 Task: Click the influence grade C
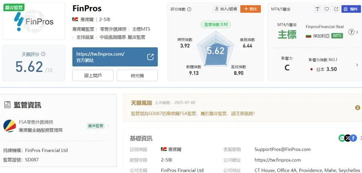[287, 68]
